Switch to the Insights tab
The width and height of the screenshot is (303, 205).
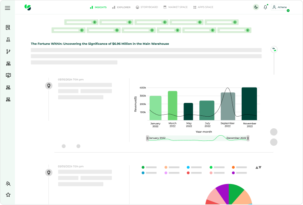[98, 7]
